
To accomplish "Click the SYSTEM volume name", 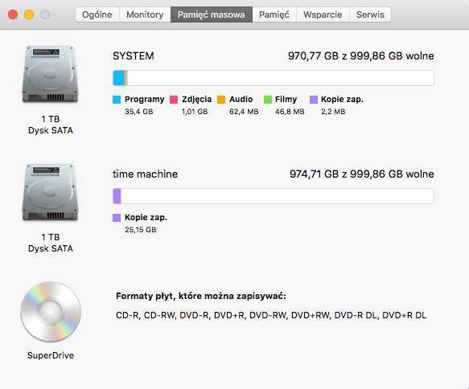I will [x=134, y=56].
